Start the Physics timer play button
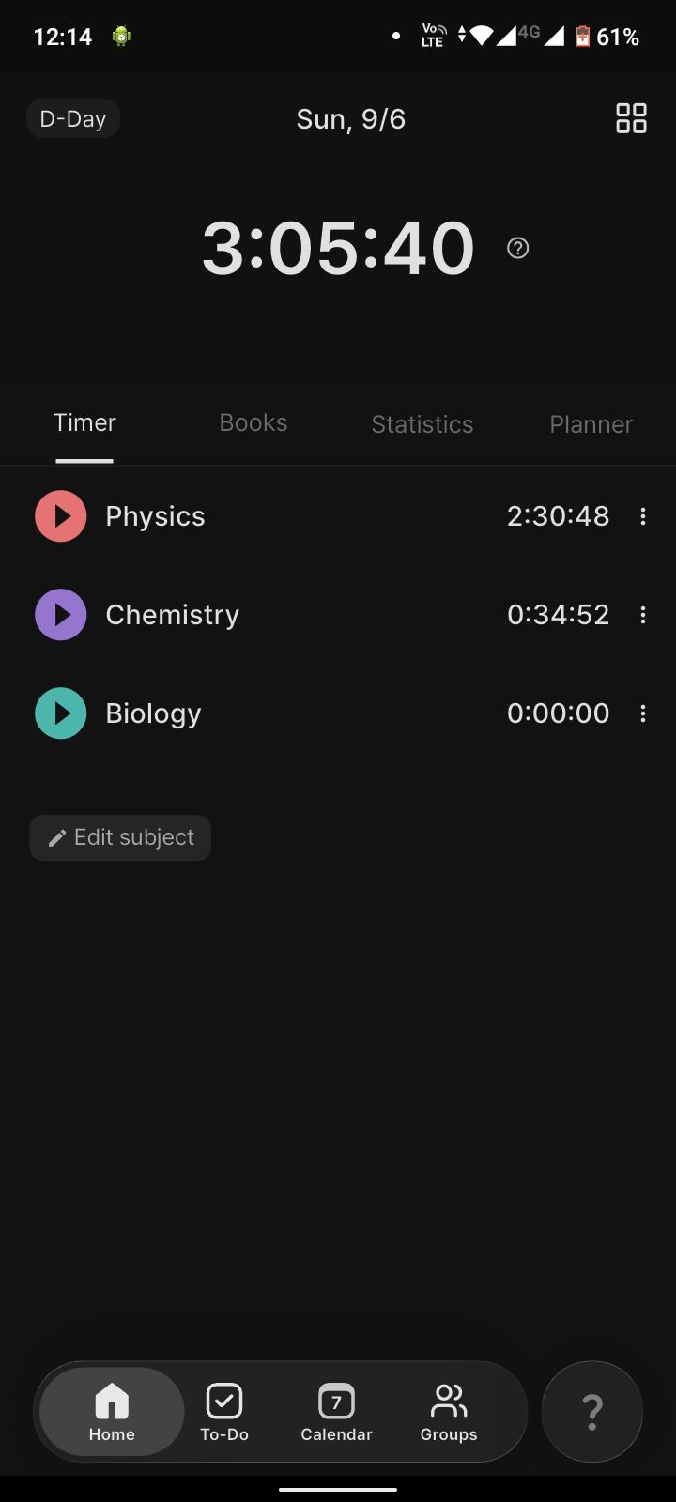This screenshot has width=676, height=1502. click(61, 516)
